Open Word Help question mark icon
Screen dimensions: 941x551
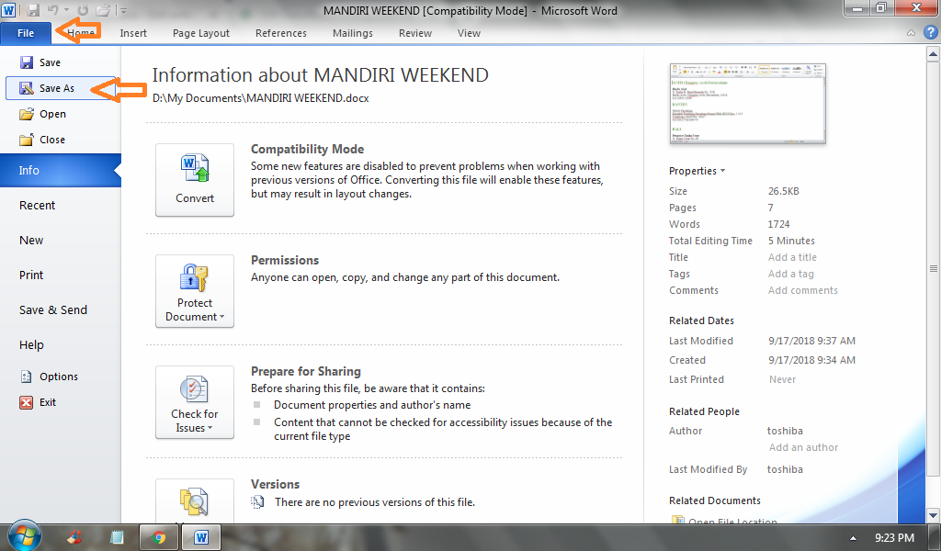(931, 32)
